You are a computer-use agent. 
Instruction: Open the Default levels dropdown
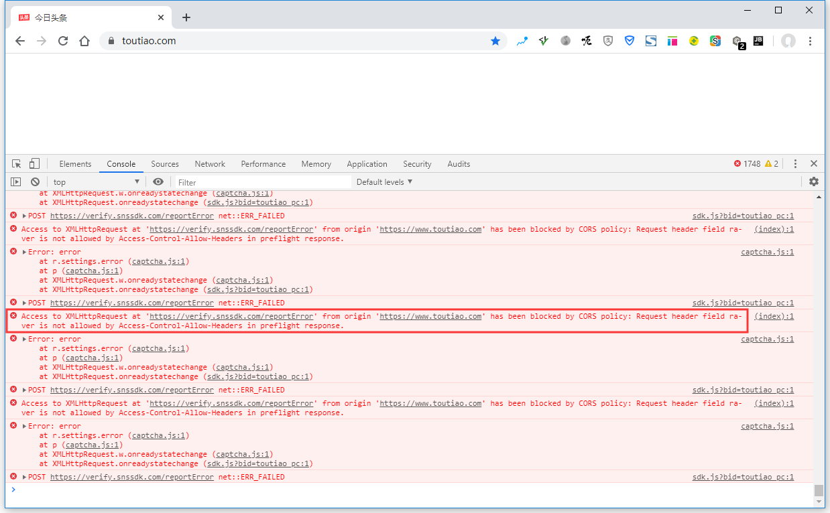coord(384,182)
